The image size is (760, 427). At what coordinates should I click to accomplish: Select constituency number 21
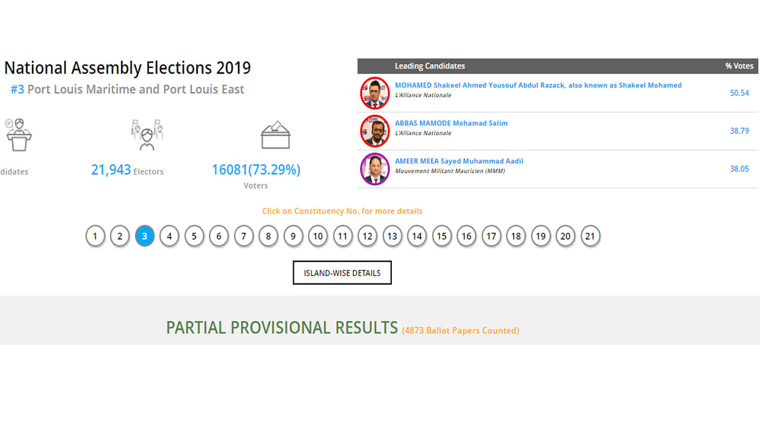click(x=590, y=237)
